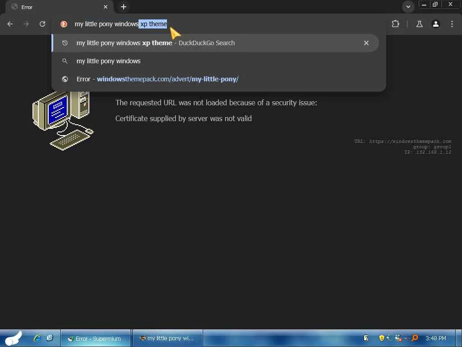Click the history clock icon in suggestions
Viewport: 462px width, 347px height.
click(x=65, y=43)
